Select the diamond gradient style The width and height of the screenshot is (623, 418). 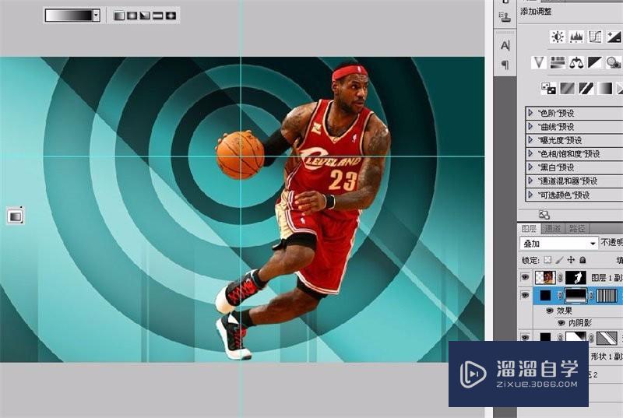[x=171, y=16]
